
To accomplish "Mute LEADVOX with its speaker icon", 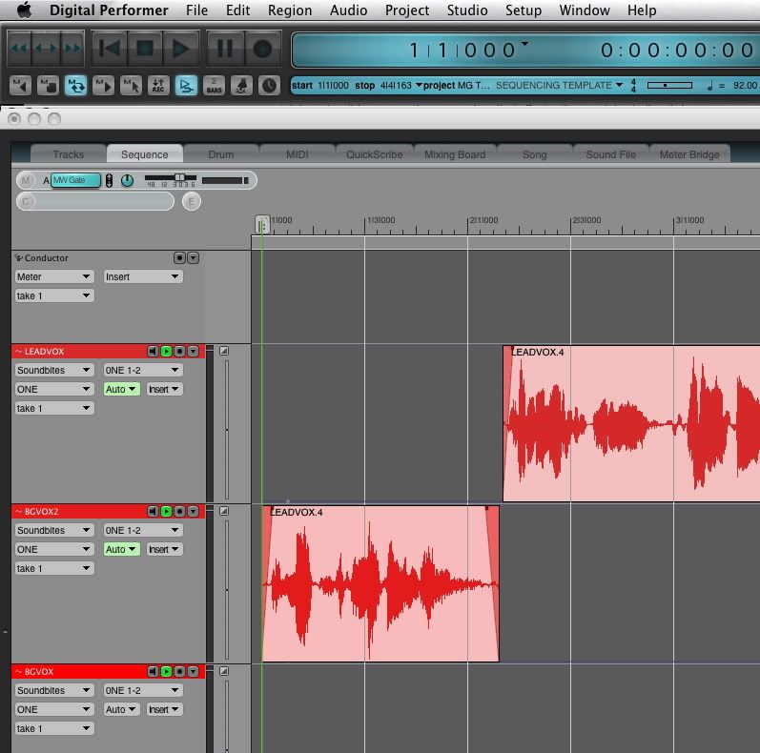I will tap(153, 351).
